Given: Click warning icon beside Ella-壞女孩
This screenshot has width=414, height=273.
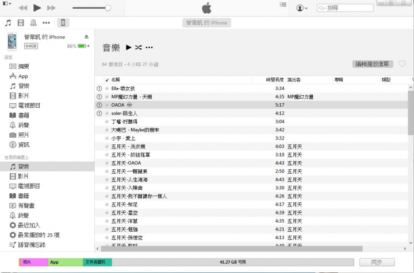Looking at the screenshot, I should [99, 88].
